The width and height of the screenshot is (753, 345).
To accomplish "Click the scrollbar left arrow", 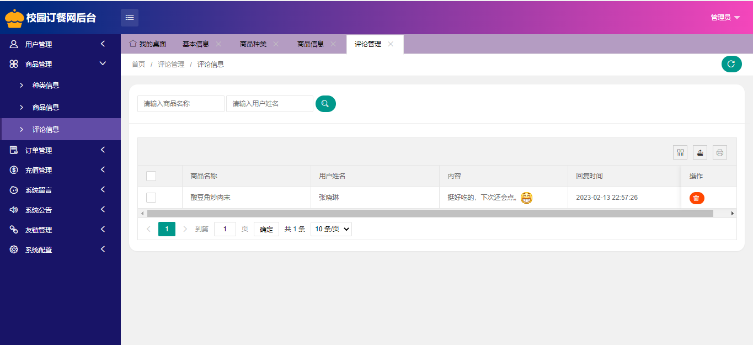I will click(142, 213).
